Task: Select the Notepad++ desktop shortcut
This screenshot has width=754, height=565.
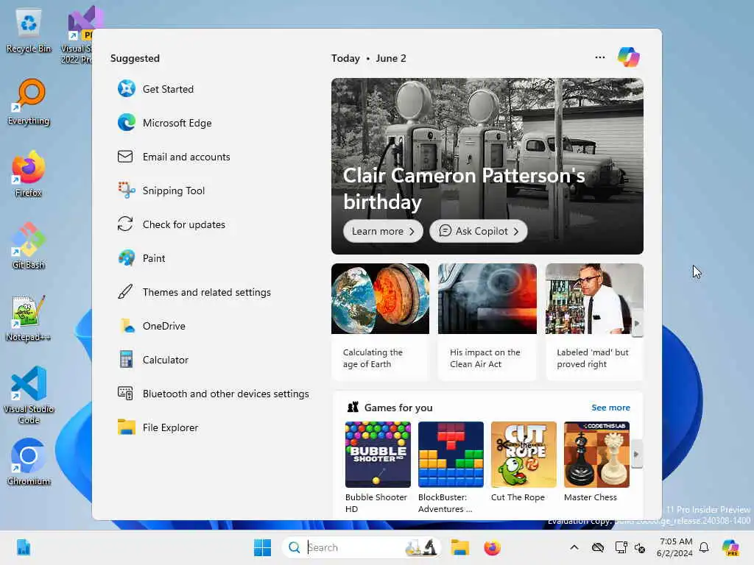Action: [x=29, y=319]
